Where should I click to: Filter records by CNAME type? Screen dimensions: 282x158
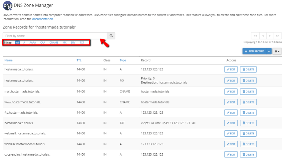[x=54, y=43]
